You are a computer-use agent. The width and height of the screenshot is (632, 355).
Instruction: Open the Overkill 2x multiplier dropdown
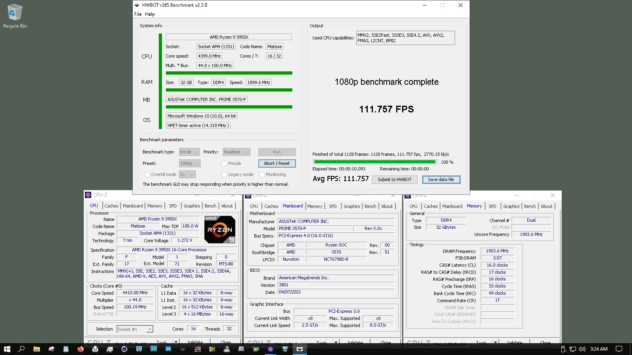point(187,174)
